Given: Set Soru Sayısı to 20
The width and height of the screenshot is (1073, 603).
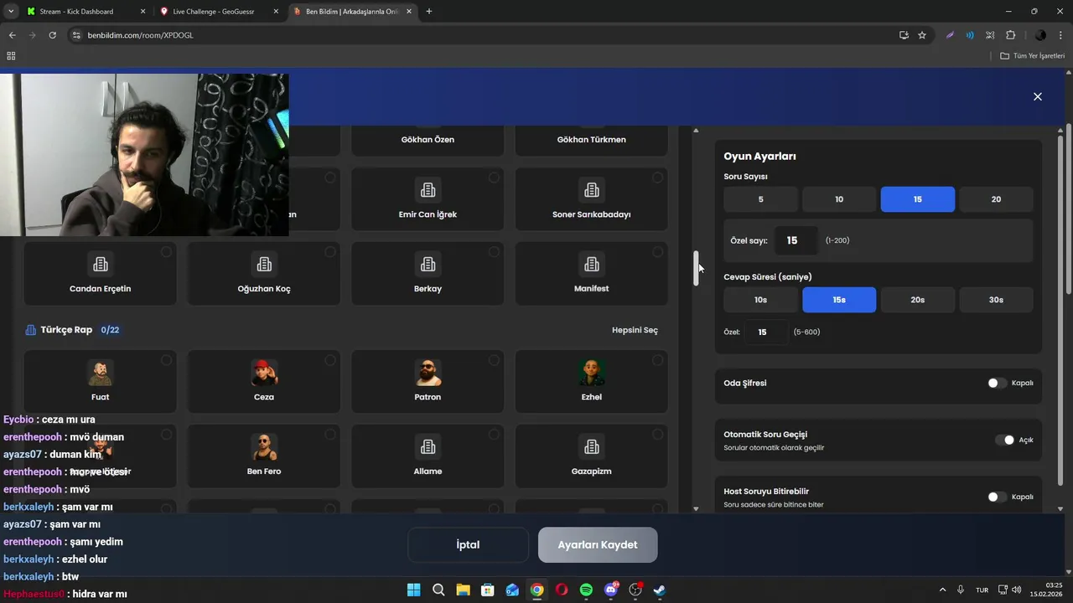Looking at the screenshot, I should [x=996, y=199].
